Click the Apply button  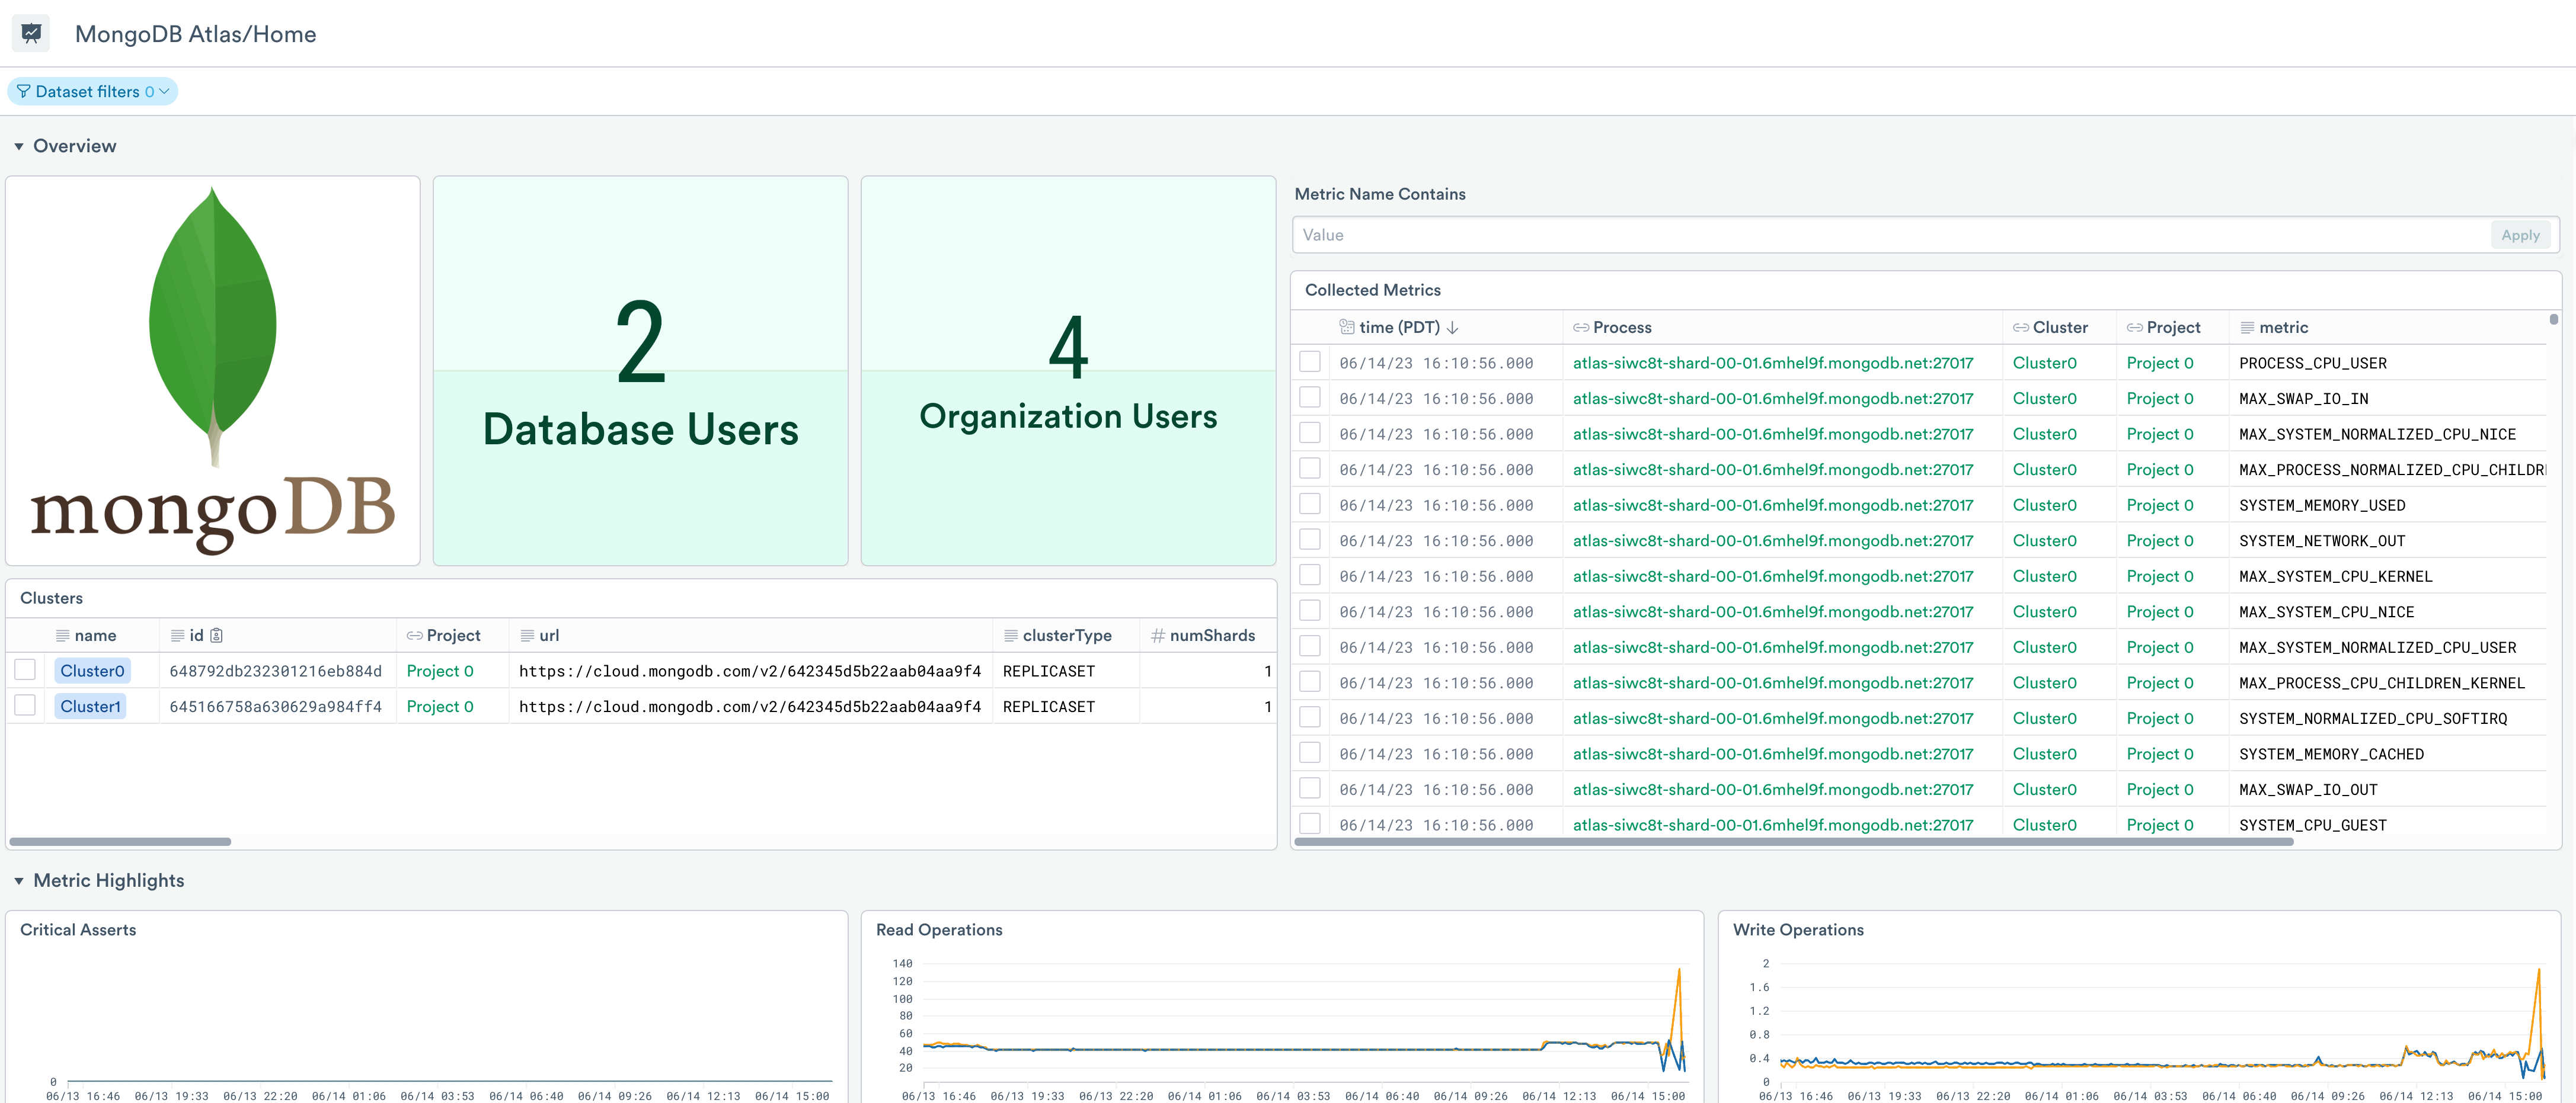[2519, 235]
